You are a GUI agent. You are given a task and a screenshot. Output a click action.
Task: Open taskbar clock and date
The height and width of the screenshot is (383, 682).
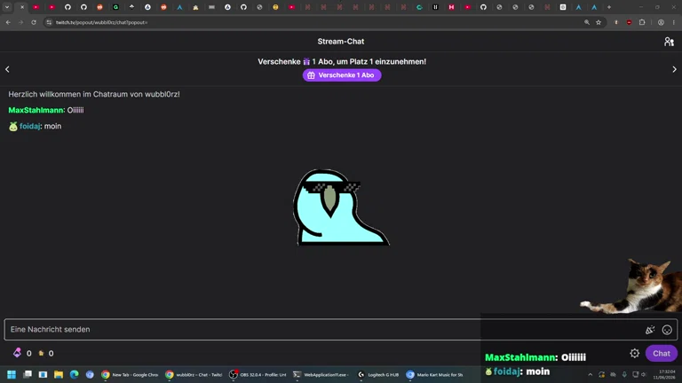(x=663, y=374)
